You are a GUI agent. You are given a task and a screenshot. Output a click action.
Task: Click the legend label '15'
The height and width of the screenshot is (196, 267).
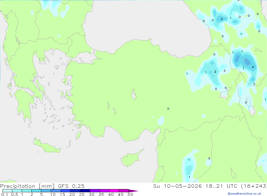pyautogui.click(x=62, y=194)
